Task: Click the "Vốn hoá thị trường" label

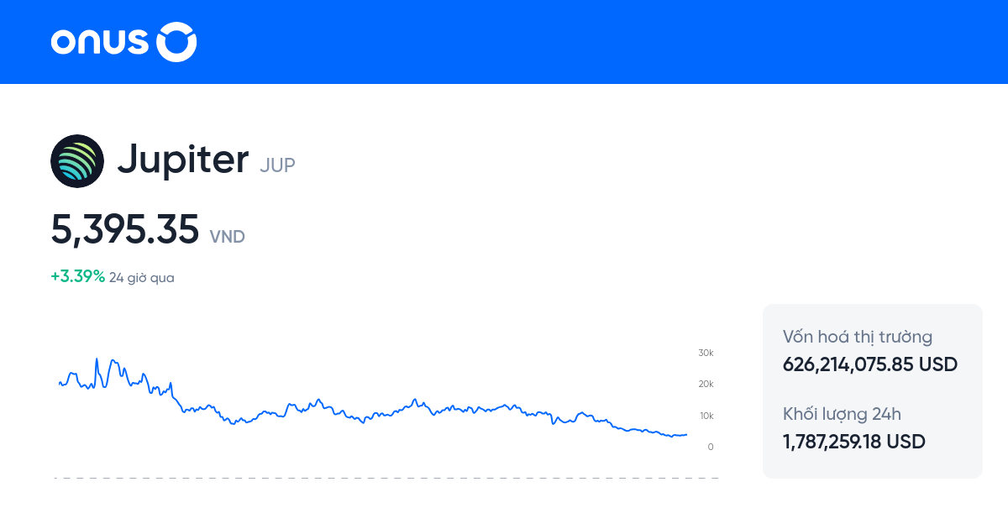Action: pos(857,338)
